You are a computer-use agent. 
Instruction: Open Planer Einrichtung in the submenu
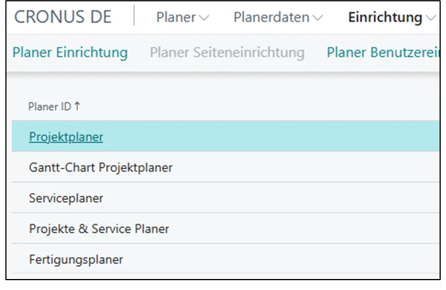point(70,53)
